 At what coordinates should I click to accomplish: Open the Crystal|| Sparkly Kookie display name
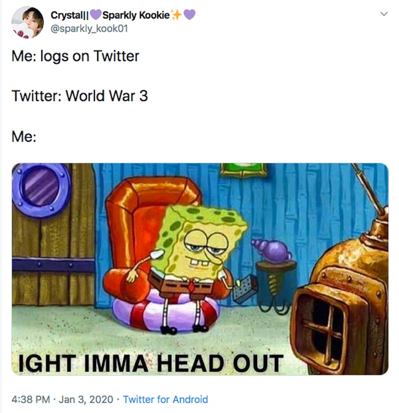click(123, 15)
